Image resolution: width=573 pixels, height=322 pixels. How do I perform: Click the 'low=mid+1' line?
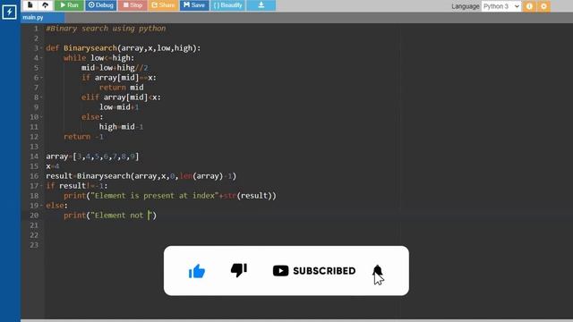click(x=119, y=107)
